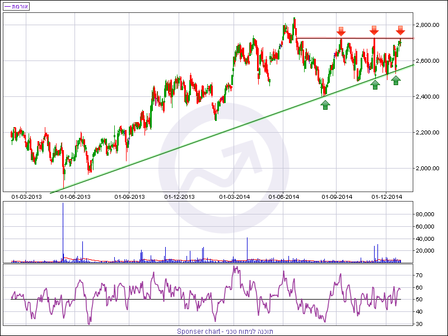Click the אורמת legend label
Image resolution: width=448 pixels, height=336 pixels.
[16, 6]
